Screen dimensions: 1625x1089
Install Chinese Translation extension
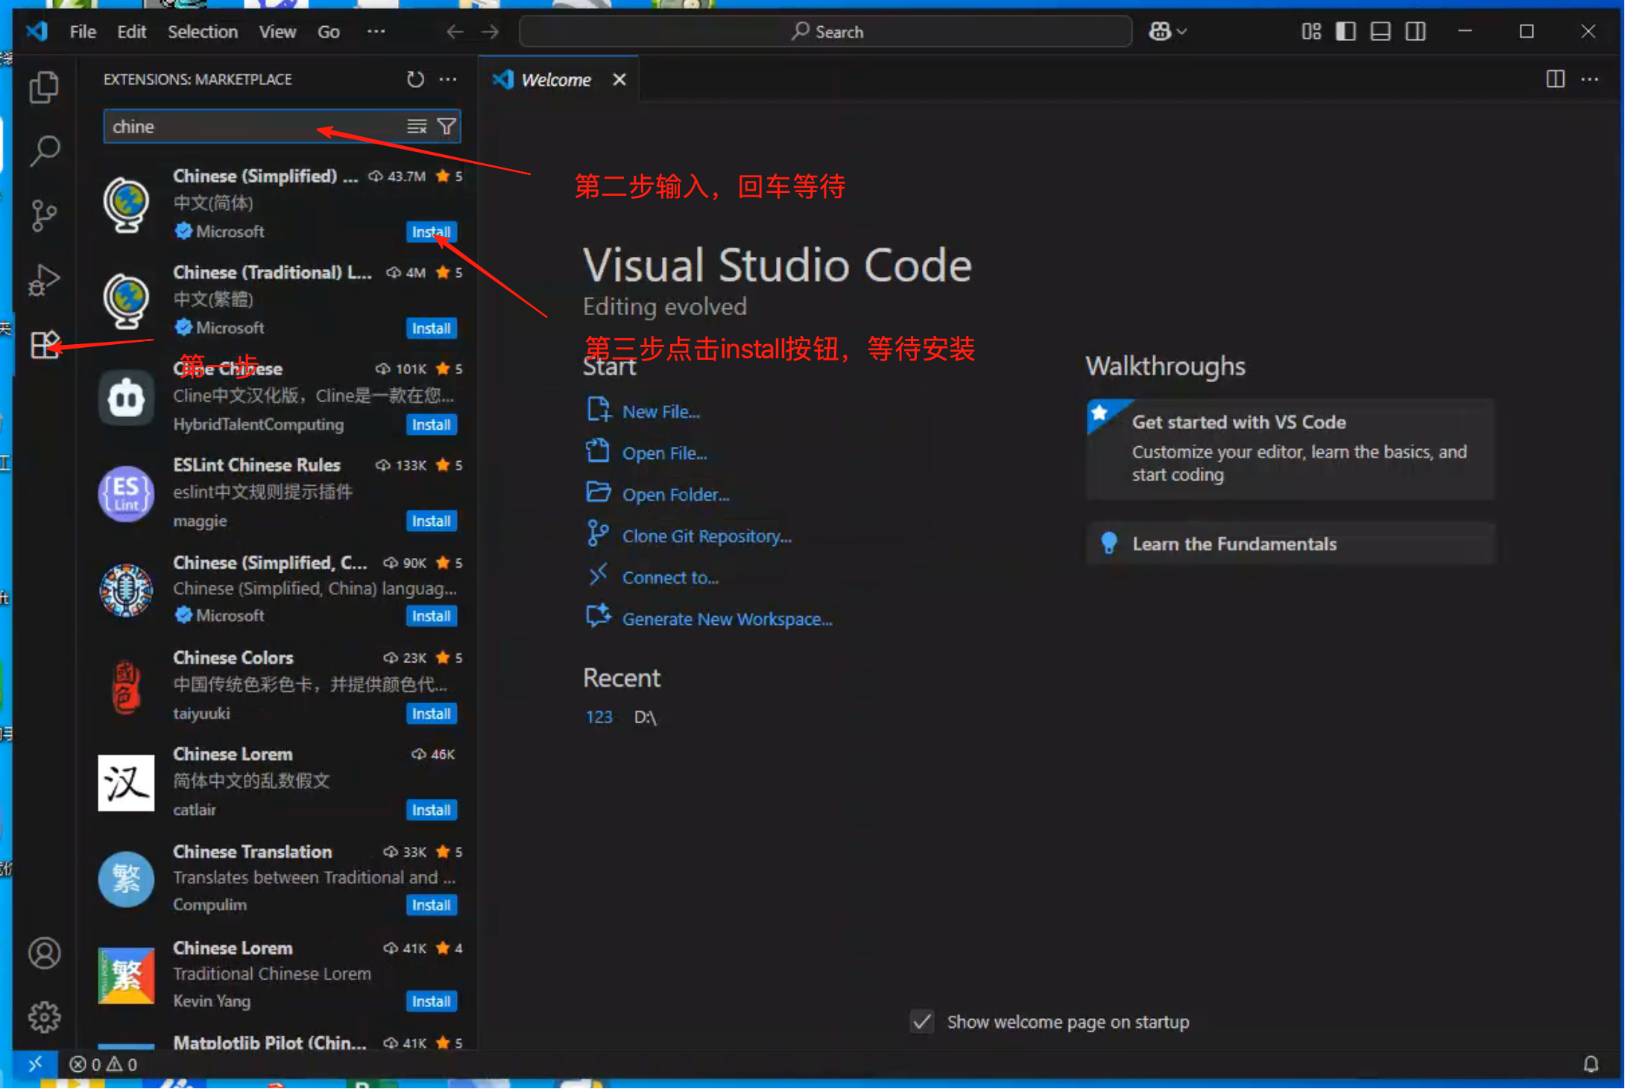431,905
